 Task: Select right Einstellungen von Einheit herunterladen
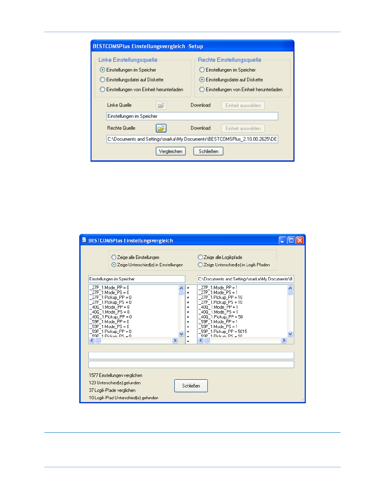tap(241, 90)
